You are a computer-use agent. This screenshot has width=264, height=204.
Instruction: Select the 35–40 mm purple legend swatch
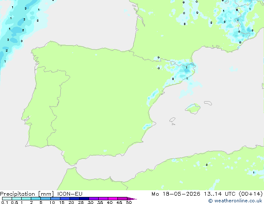[x=103, y=199]
